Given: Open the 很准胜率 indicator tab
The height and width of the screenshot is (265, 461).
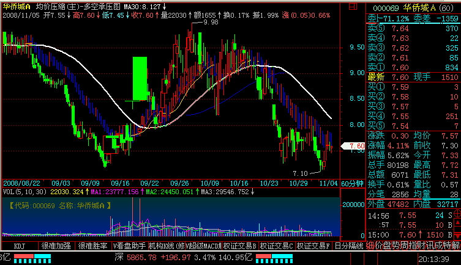Looking at the screenshot, I should [92, 246].
